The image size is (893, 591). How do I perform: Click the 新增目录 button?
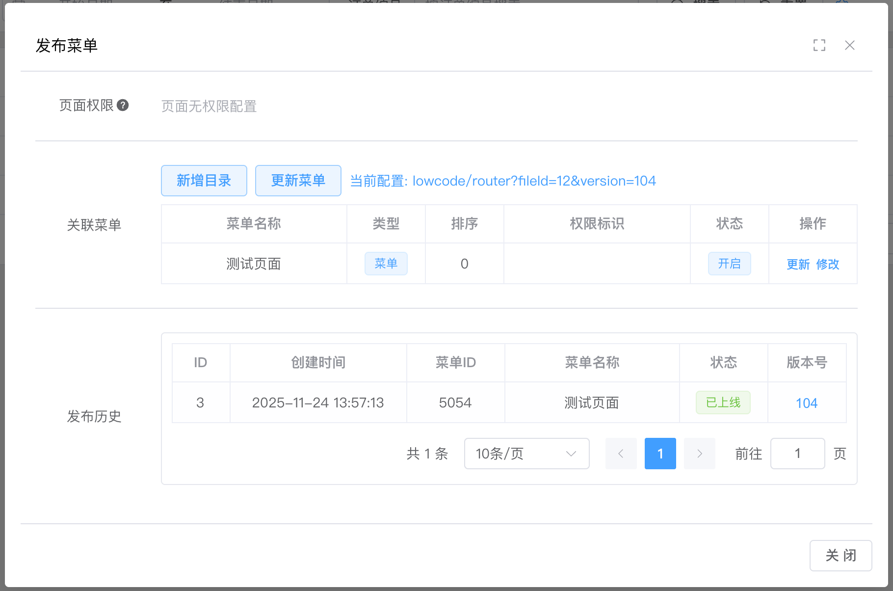(204, 181)
